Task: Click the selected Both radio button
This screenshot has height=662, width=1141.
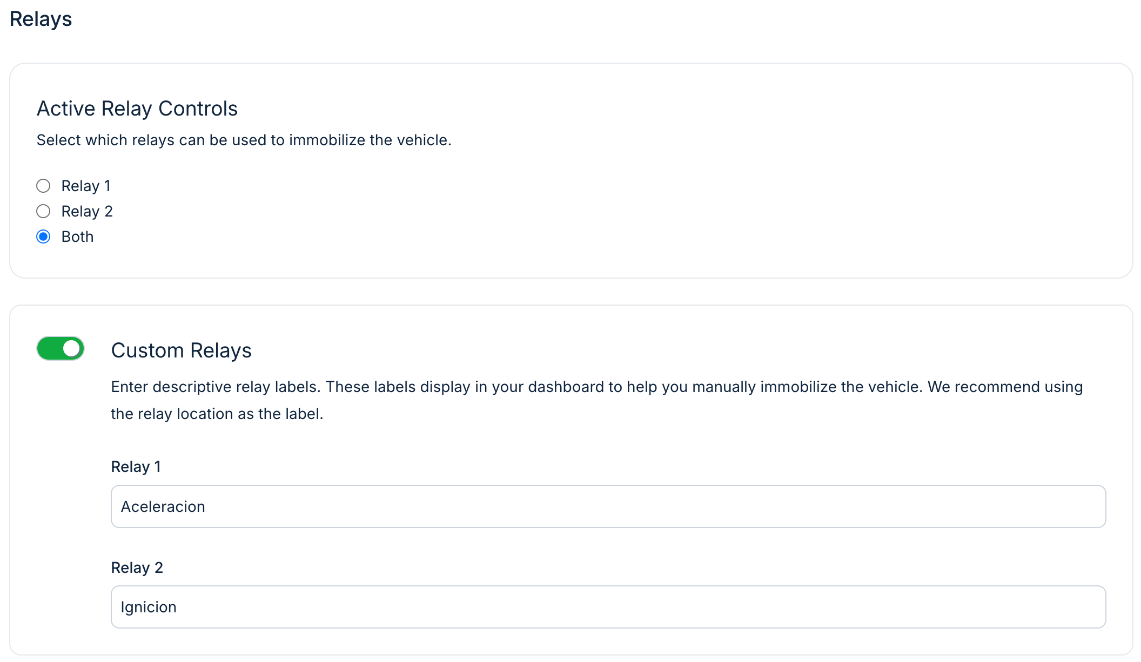Action: pyautogui.click(x=43, y=237)
